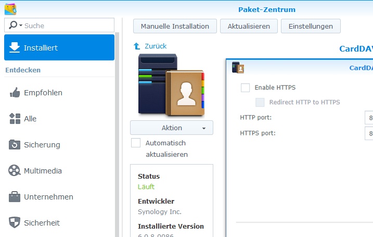The width and height of the screenshot is (373, 237).
Task: Open the Einstellungen button
Action: [x=311, y=26]
